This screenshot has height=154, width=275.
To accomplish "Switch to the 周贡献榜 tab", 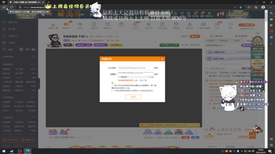I will click(x=224, y=40).
